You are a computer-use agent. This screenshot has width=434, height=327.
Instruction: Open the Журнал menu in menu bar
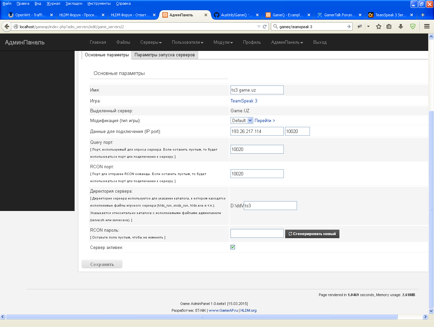pos(53,3)
